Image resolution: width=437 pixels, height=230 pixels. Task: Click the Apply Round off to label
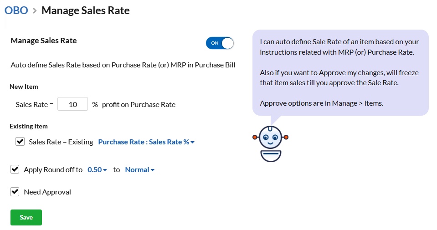[x=53, y=170]
